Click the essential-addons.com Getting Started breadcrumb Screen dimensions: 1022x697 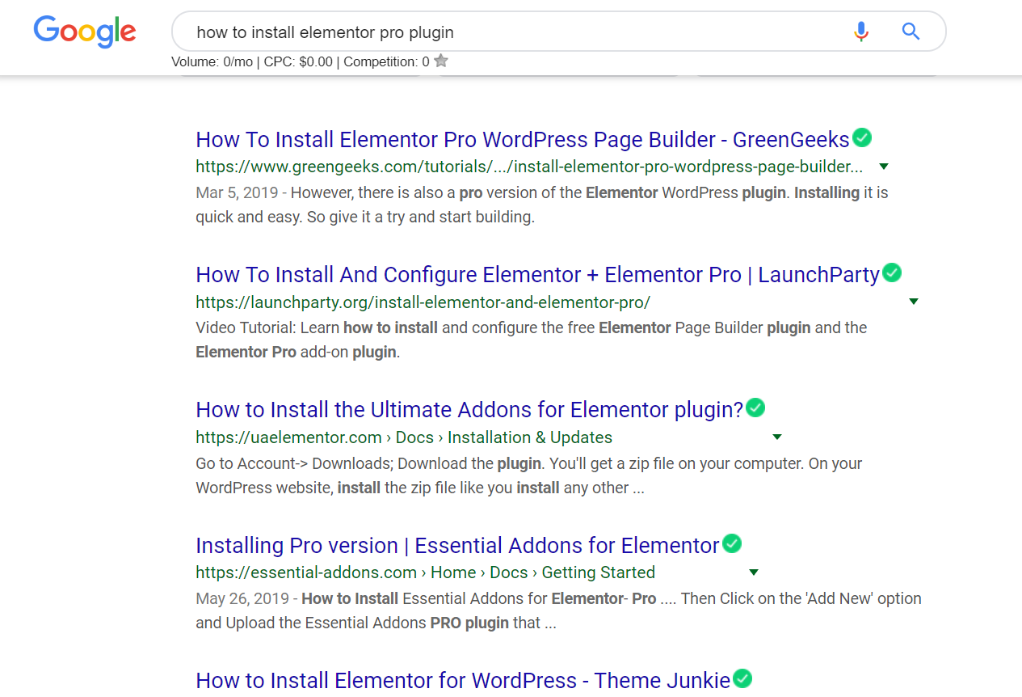point(425,572)
